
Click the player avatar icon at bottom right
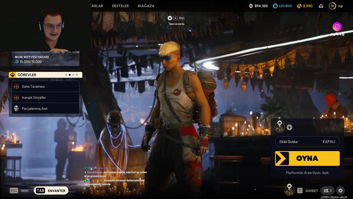click(x=289, y=190)
